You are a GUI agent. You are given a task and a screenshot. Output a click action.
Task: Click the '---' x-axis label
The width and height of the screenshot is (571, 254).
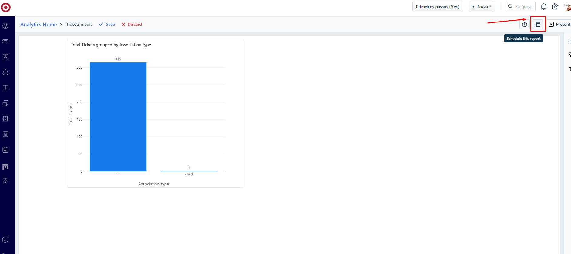click(x=118, y=174)
